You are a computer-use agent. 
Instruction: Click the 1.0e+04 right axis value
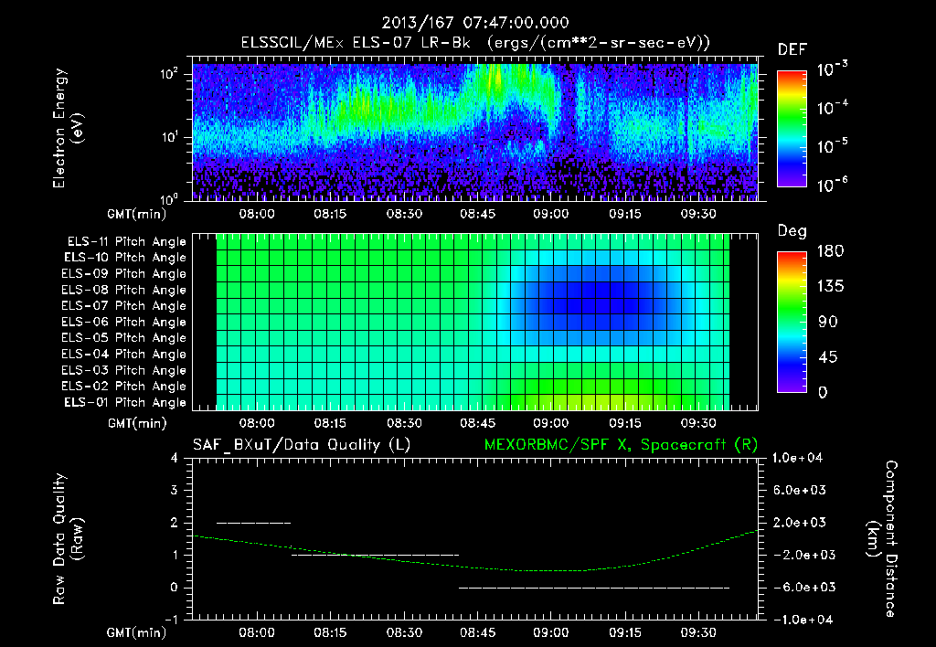point(797,458)
